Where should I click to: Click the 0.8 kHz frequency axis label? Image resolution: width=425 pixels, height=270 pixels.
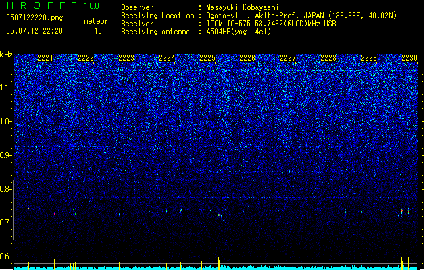[6, 189]
